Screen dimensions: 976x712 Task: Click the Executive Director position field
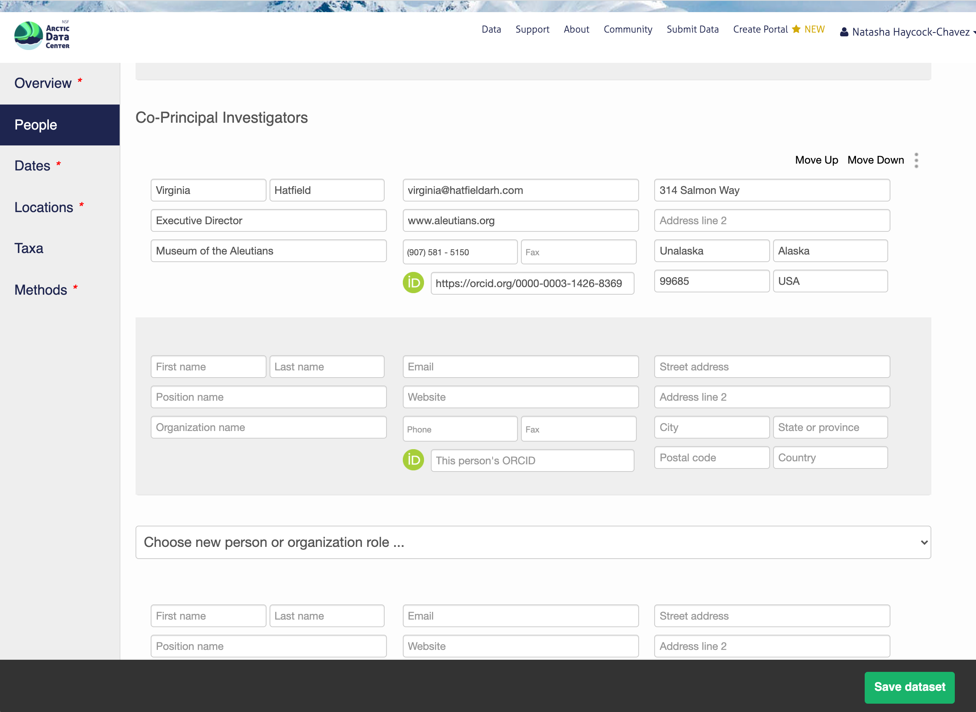[x=268, y=221]
